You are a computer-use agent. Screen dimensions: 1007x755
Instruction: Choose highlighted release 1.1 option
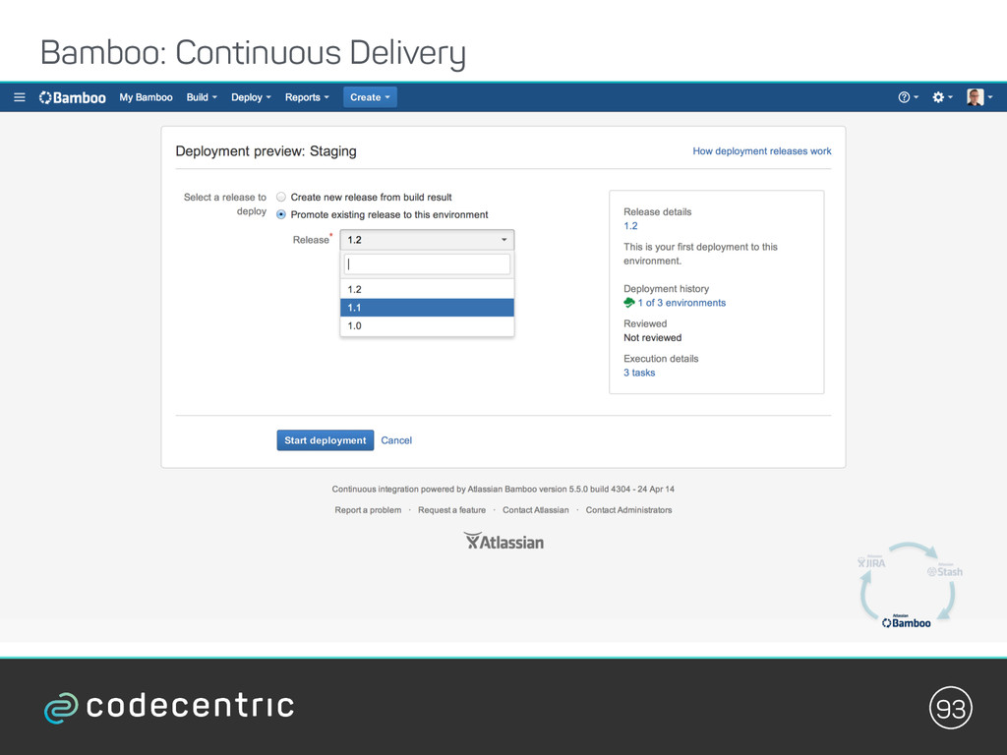427,308
